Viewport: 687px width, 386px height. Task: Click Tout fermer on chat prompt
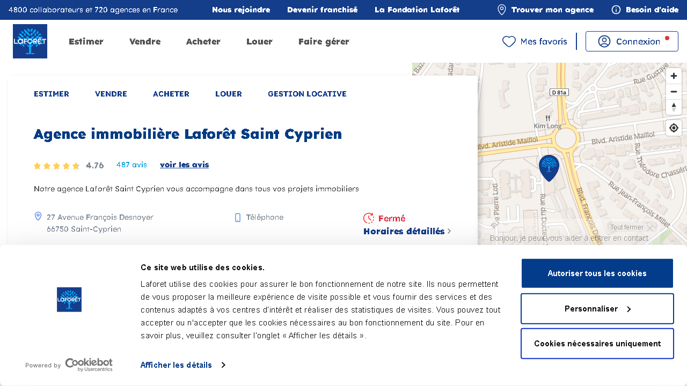627,228
